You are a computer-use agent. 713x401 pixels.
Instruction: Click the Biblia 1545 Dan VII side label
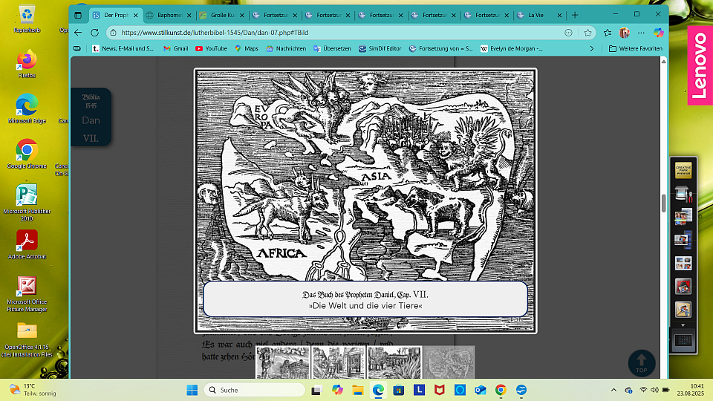(x=91, y=117)
